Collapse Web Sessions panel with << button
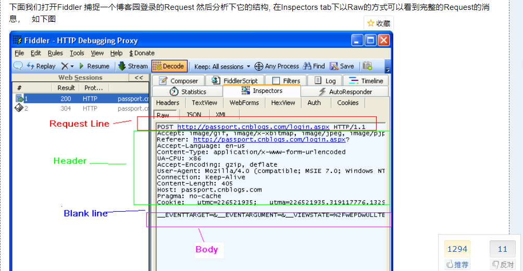Viewport: 523px width, 271px height. click(139, 77)
